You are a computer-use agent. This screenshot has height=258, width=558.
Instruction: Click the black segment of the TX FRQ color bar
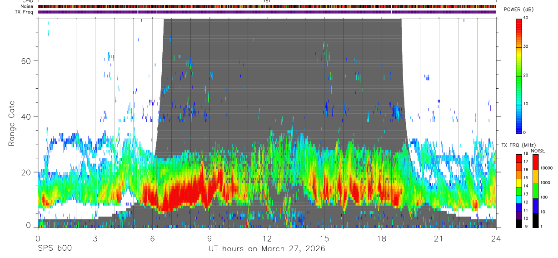519,223
